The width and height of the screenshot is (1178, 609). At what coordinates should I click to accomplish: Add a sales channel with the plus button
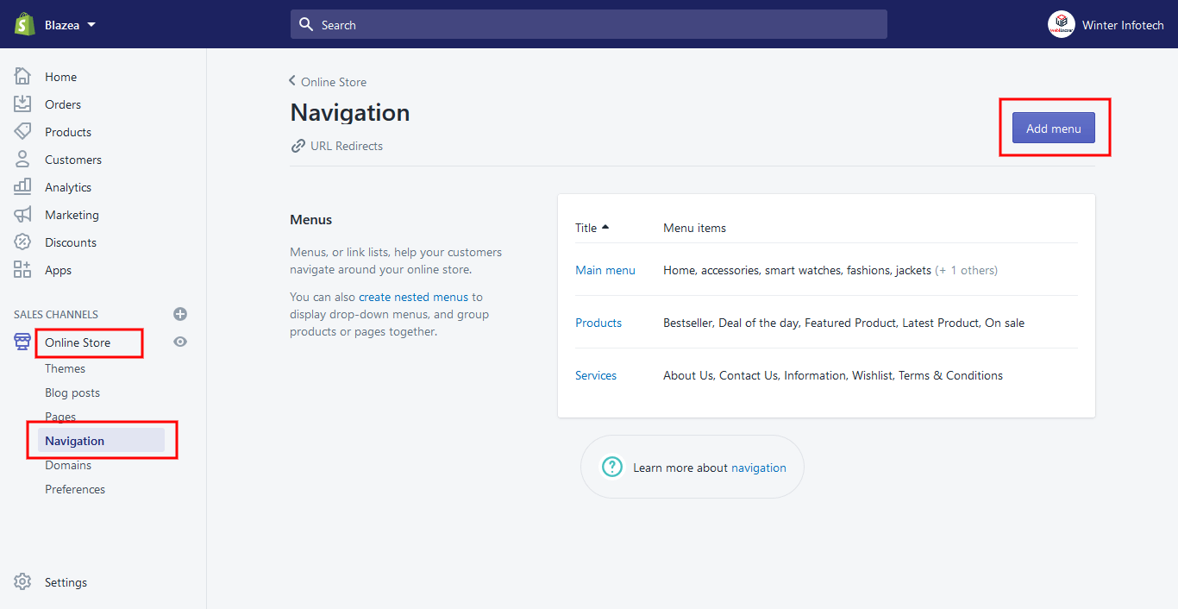[180, 314]
